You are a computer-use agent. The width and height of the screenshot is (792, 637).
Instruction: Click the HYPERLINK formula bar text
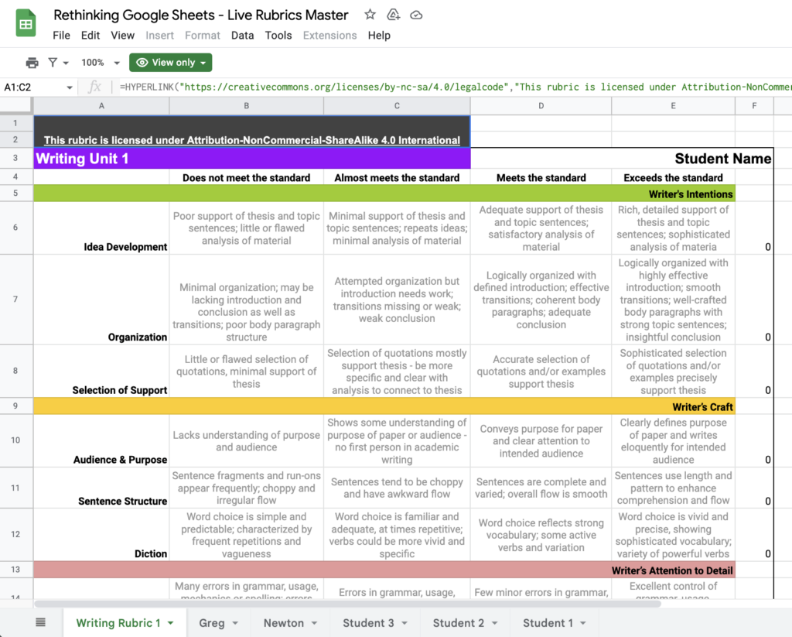click(x=455, y=87)
